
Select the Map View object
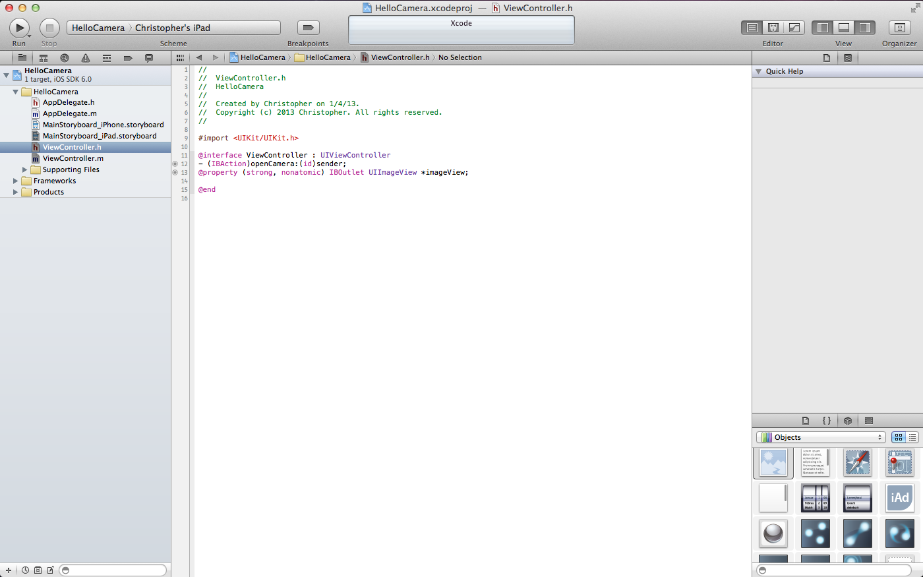(900, 463)
